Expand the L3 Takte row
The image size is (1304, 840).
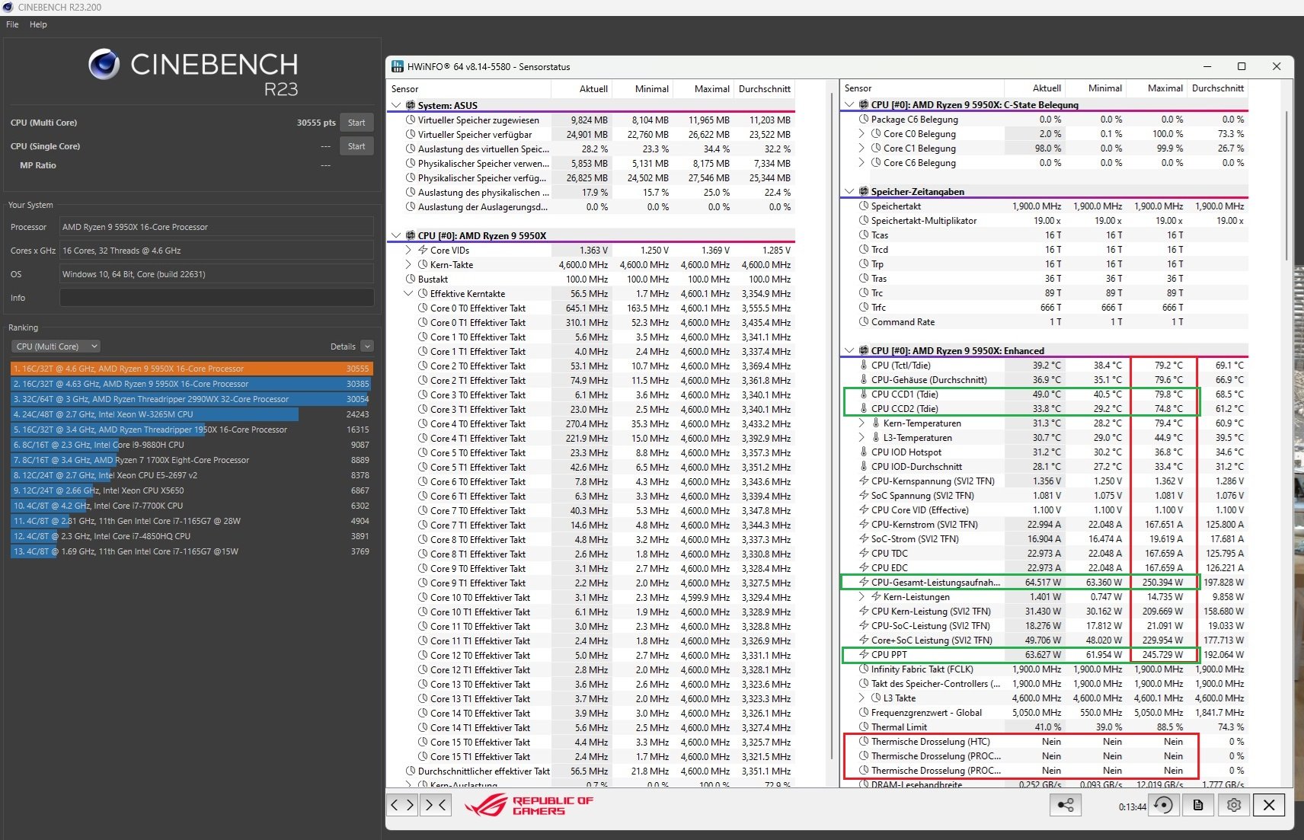pos(861,698)
